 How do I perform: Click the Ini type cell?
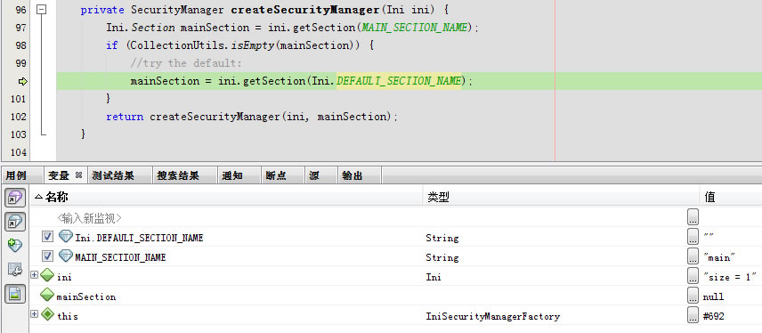pyautogui.click(x=434, y=277)
